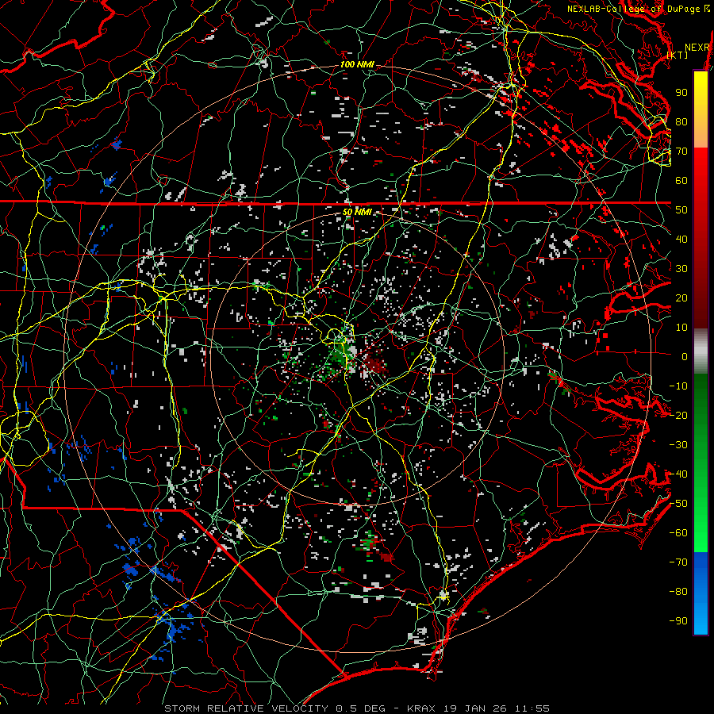Click the '50 NMI' range ring label

(356, 212)
